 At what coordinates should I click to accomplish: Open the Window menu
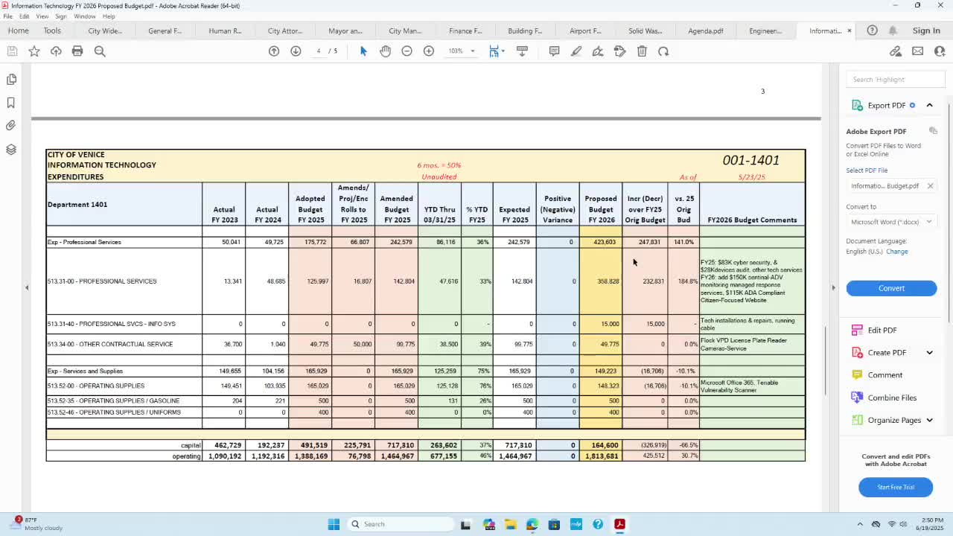point(84,16)
